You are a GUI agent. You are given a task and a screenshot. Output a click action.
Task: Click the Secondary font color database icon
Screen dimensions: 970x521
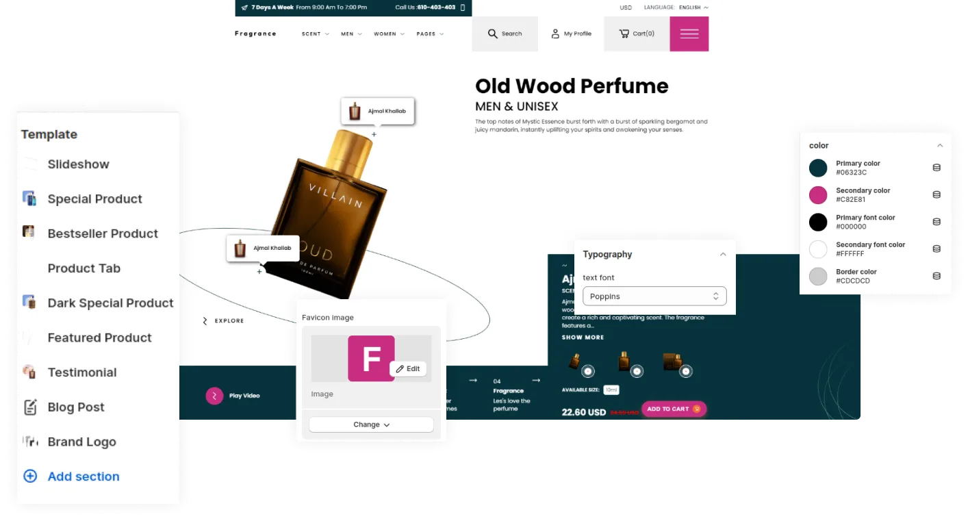click(x=936, y=249)
